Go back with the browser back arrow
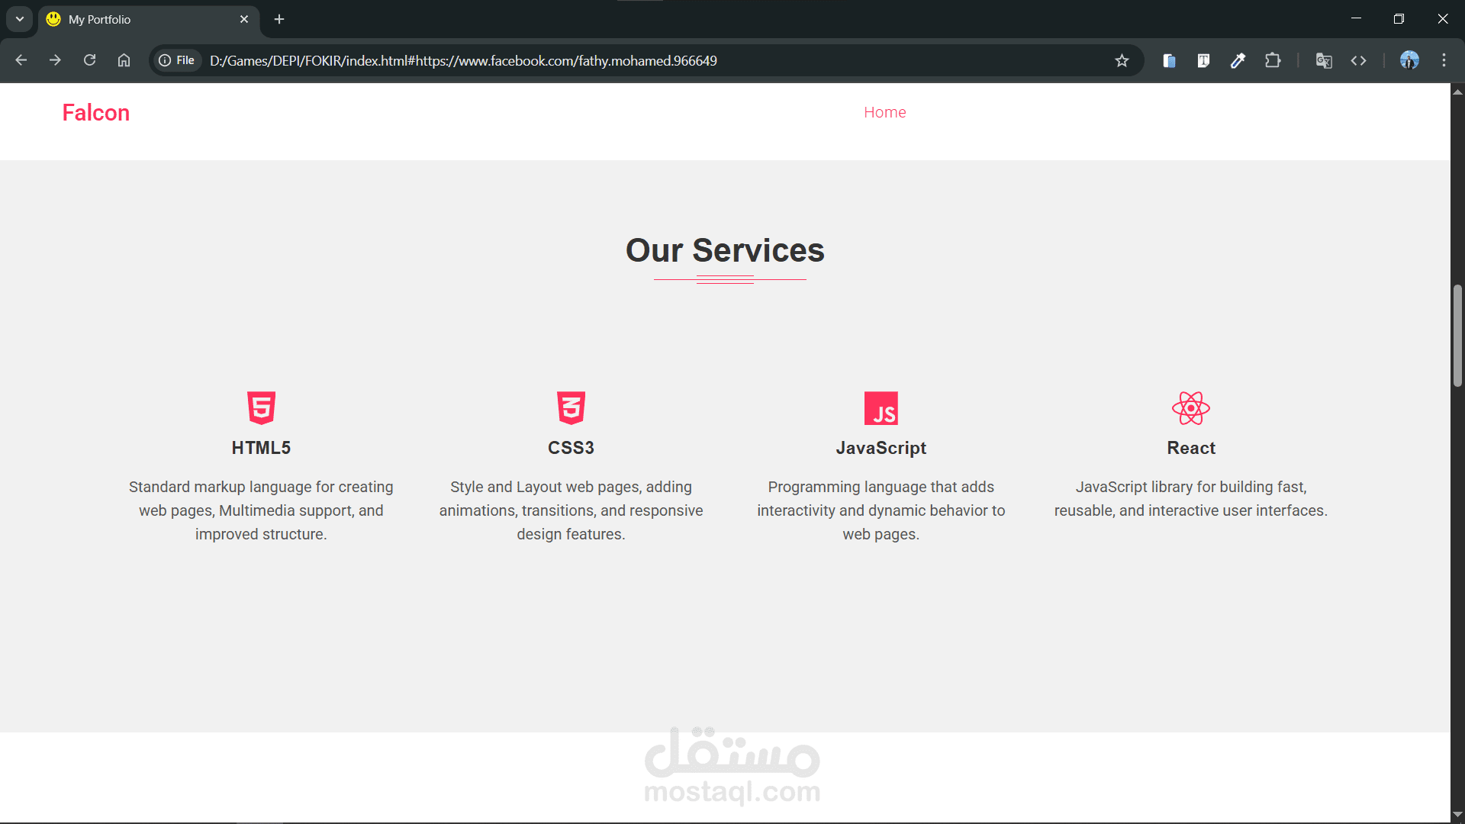Screen dimensions: 1465x824 pyautogui.click(x=21, y=60)
